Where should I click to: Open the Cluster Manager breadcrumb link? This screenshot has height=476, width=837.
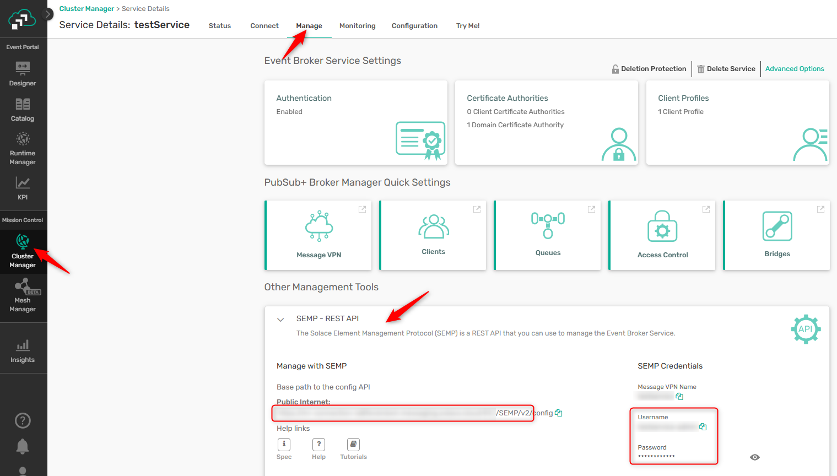87,9
